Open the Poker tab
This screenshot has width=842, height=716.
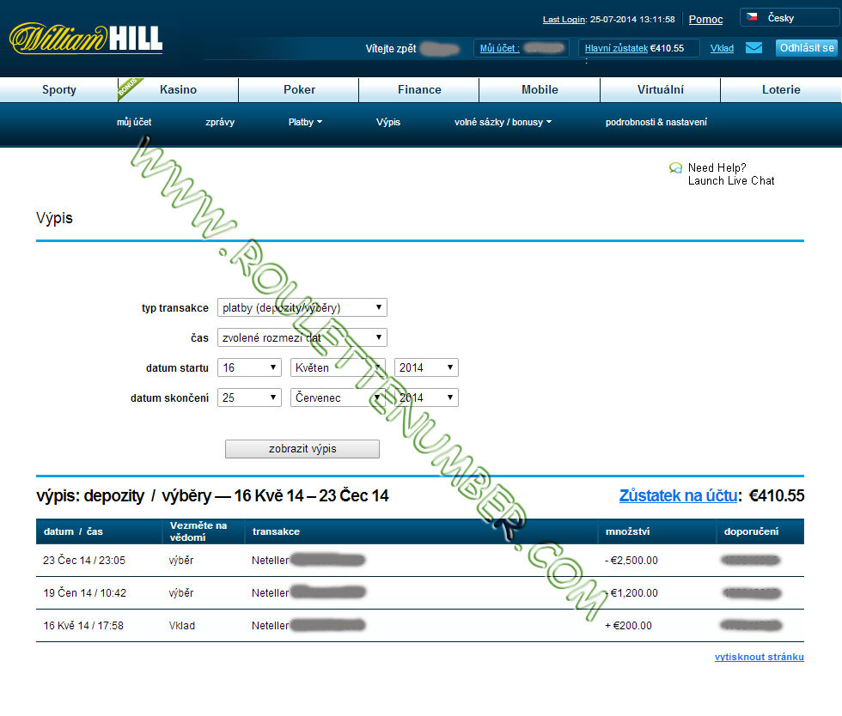pos(299,89)
